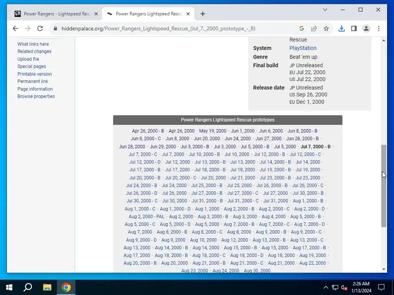Viewport: 394px width, 295px height.
Task: Close the first Power Rangers tab
Action: 96,14
